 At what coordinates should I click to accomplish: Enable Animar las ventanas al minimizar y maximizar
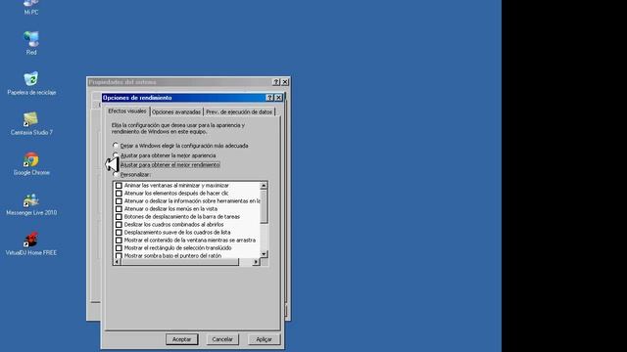pos(119,185)
